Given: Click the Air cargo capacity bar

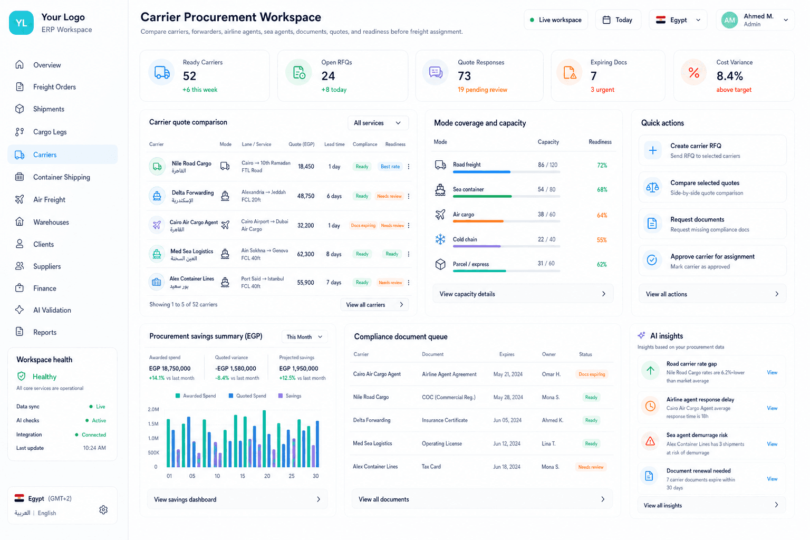Looking at the screenshot, I should click(506, 221).
